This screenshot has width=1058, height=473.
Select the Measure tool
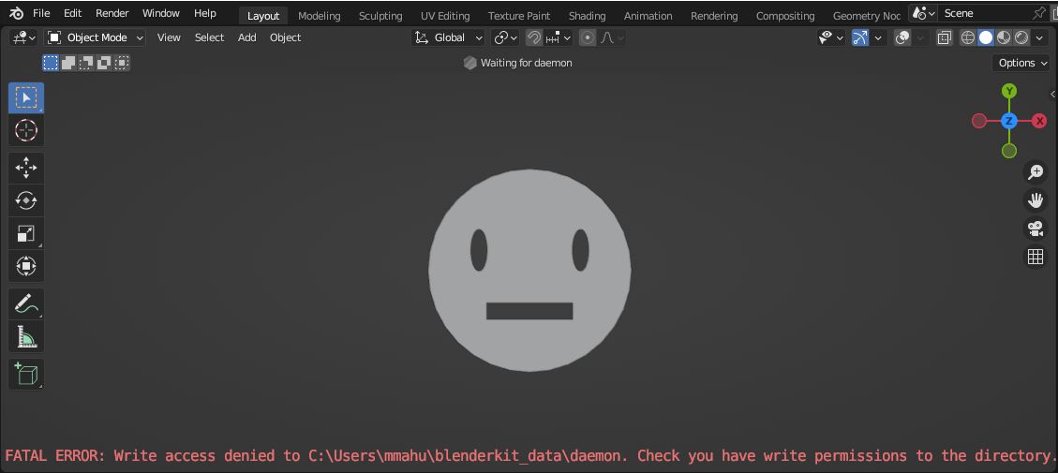click(26, 336)
